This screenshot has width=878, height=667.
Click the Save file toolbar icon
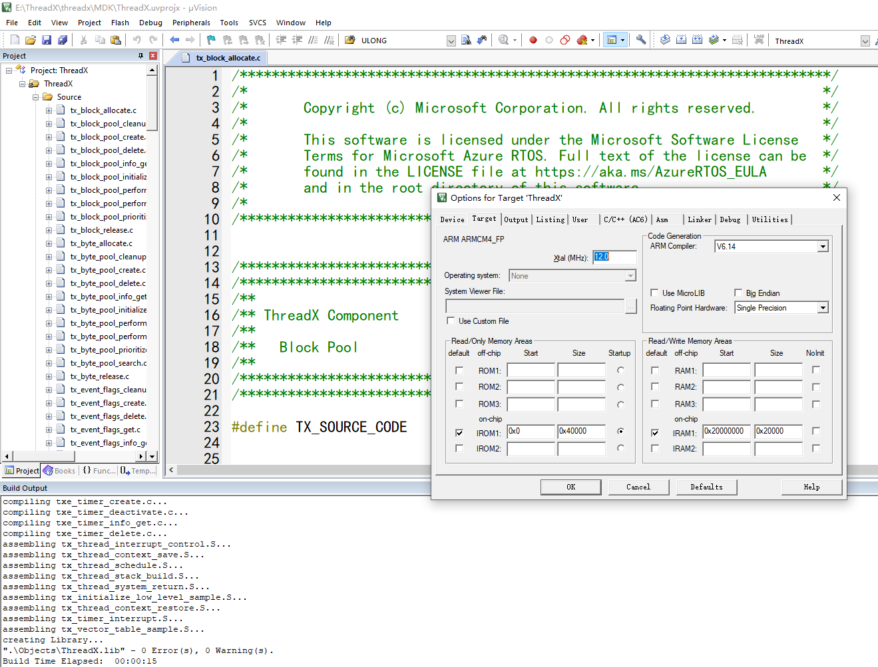[47, 41]
